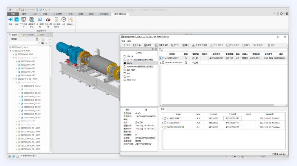
Task: Click 设置 settings in MDB toolbar
Action: tap(148, 45)
